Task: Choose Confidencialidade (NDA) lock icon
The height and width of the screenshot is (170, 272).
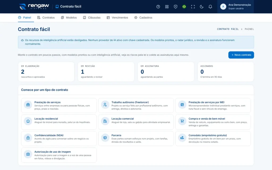Action: pyautogui.click(x=28, y=138)
